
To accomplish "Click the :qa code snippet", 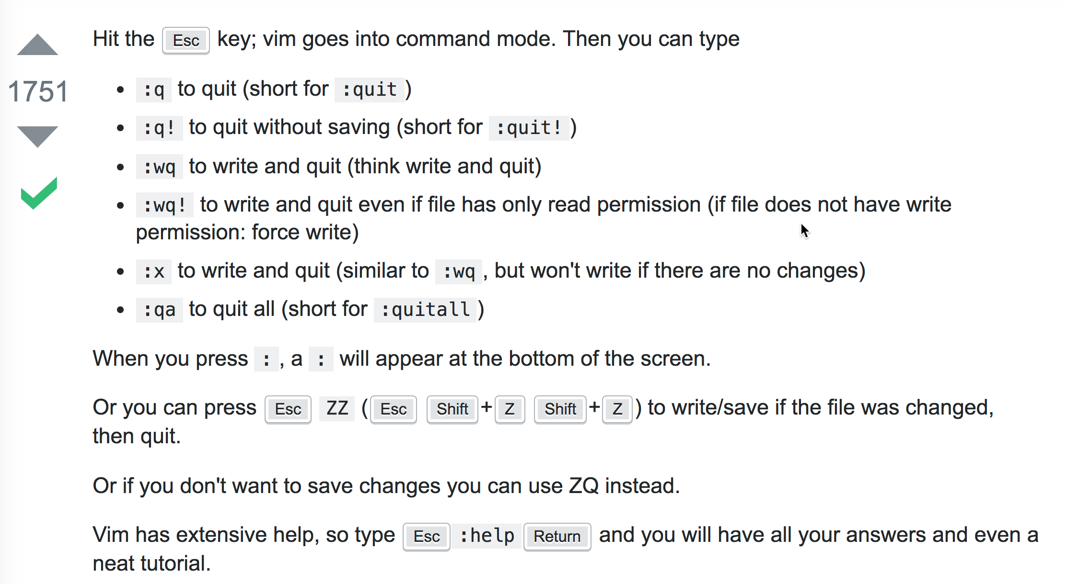I will coord(160,309).
